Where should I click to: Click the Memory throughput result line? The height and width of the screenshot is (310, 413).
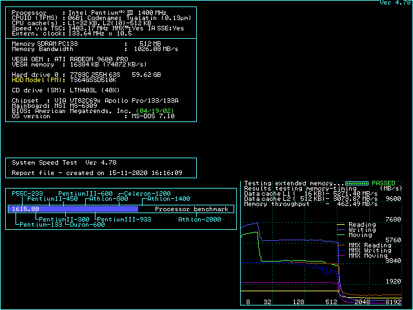pos(311,204)
